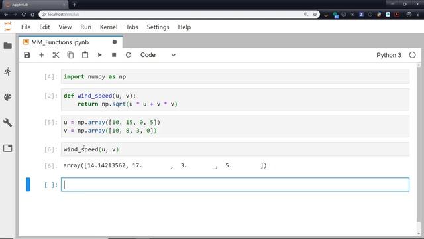424x239 pixels.
Task: Copy the selected cell
Action: (x=70, y=55)
